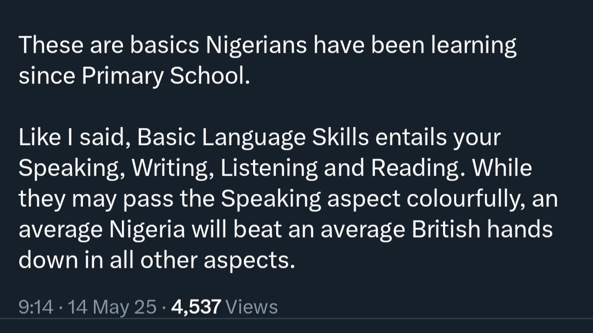Click the 14 May 25 date
Screen dimensions: 593x333
coord(112,307)
